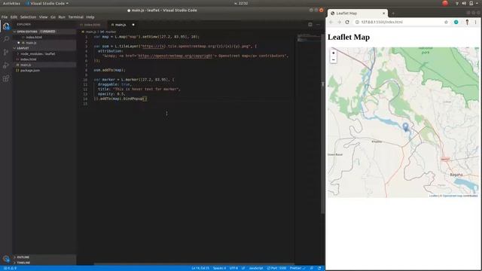Bookmark the page with the star icon
The width and height of the screenshot is (482, 271).
(x=446, y=22)
